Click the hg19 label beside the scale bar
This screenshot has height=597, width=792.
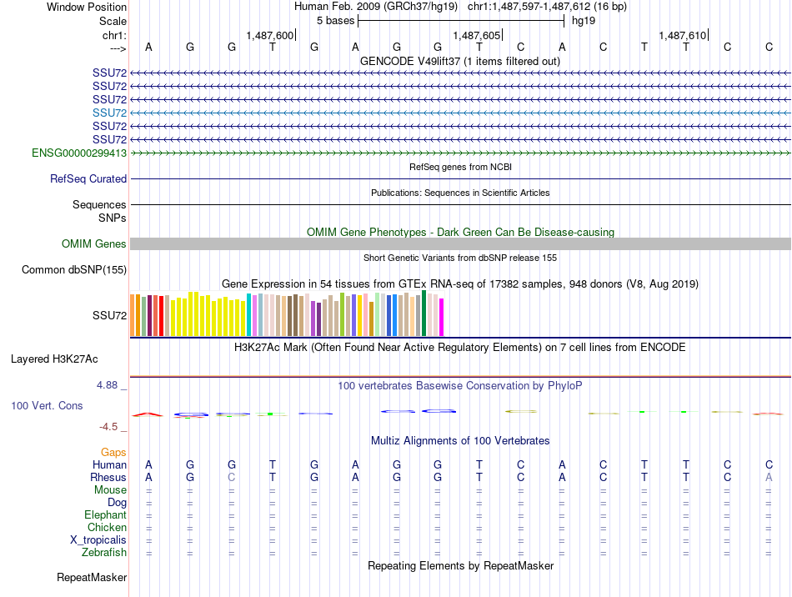point(584,21)
